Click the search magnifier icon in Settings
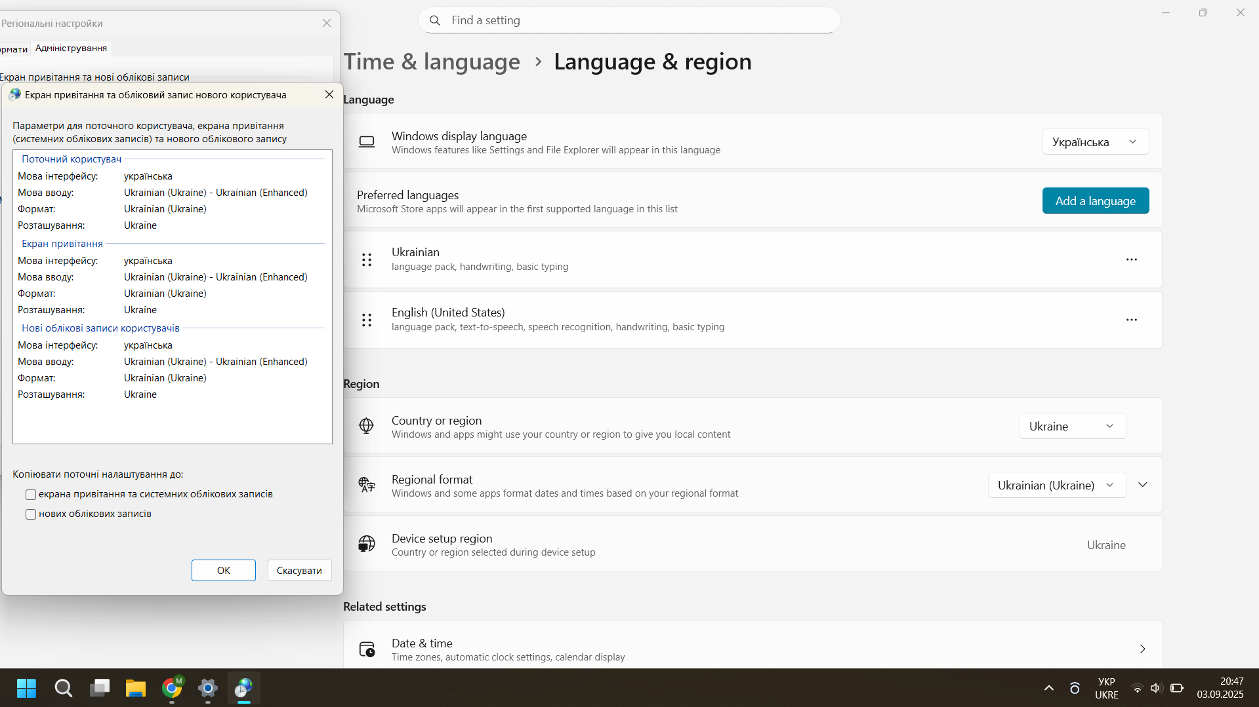Screen dimensions: 1259x707 pos(434,20)
